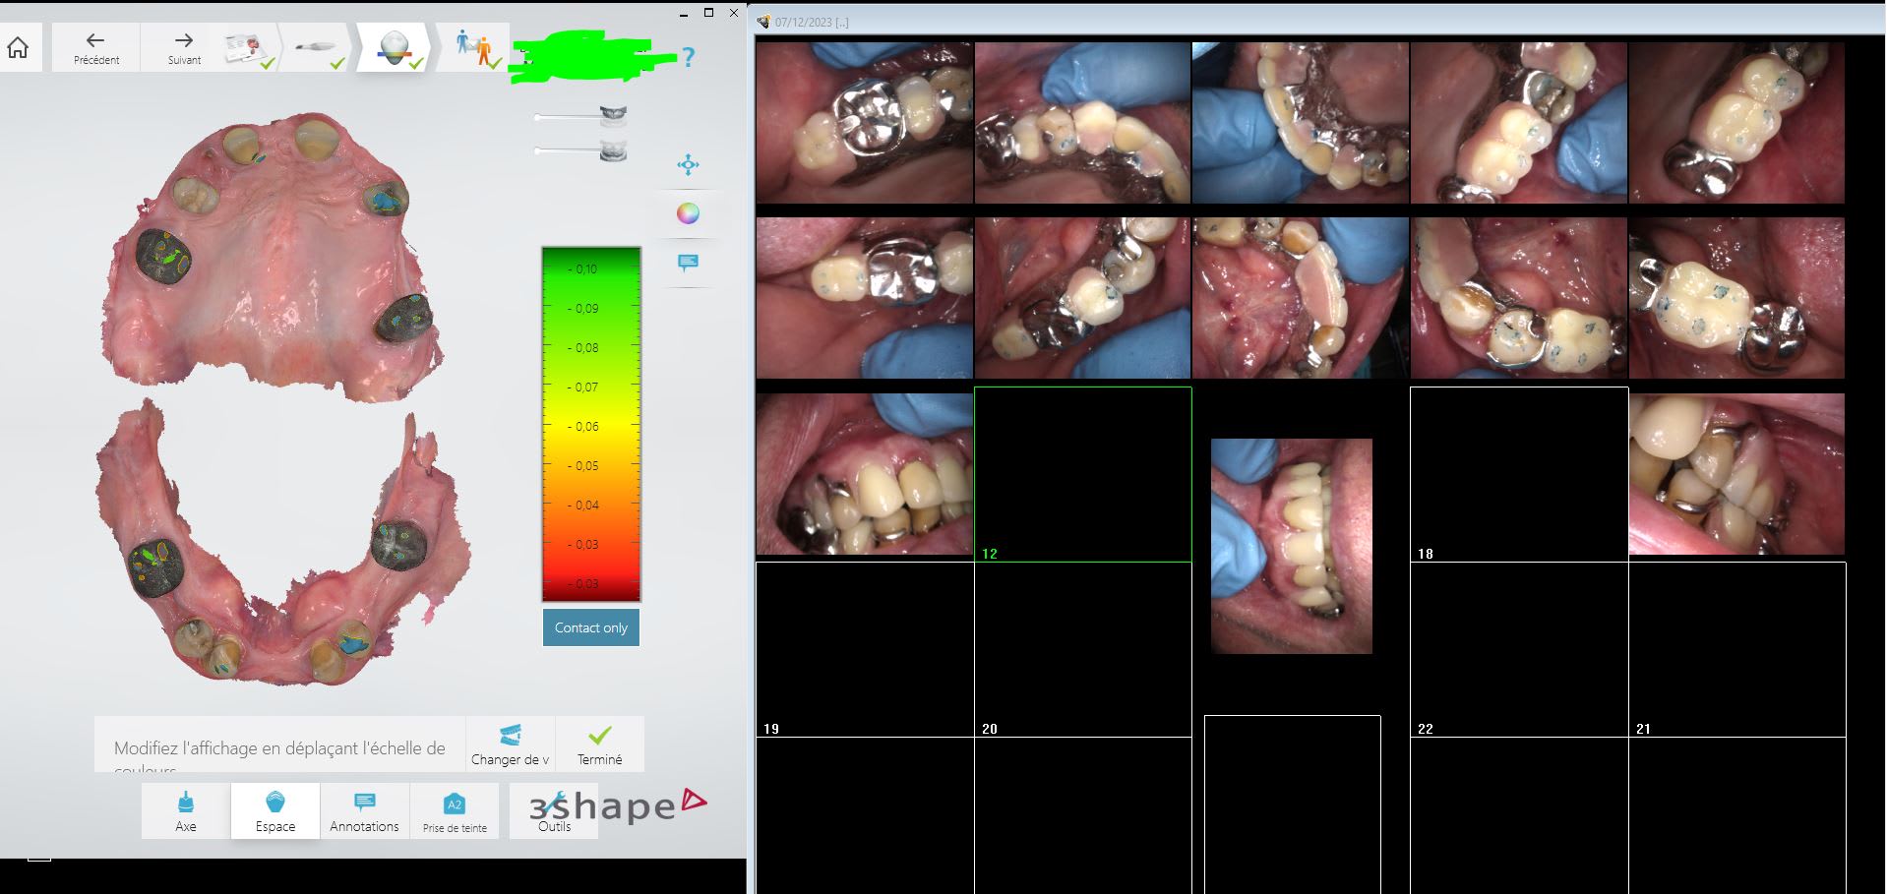
Task: Click the Changer de vue button
Action: [x=510, y=745]
